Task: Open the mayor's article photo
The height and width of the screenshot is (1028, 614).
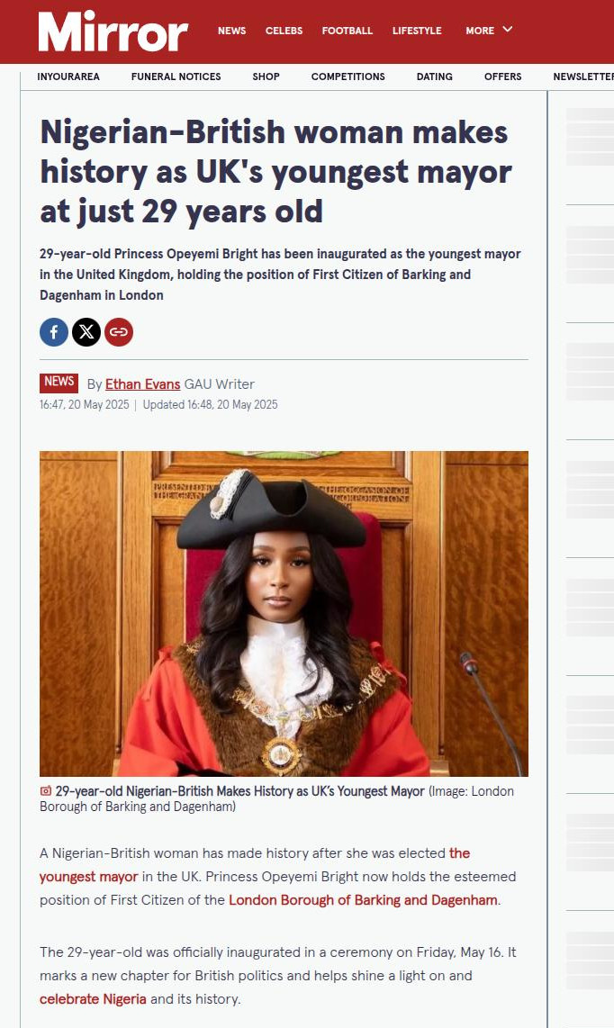Action: click(x=284, y=614)
